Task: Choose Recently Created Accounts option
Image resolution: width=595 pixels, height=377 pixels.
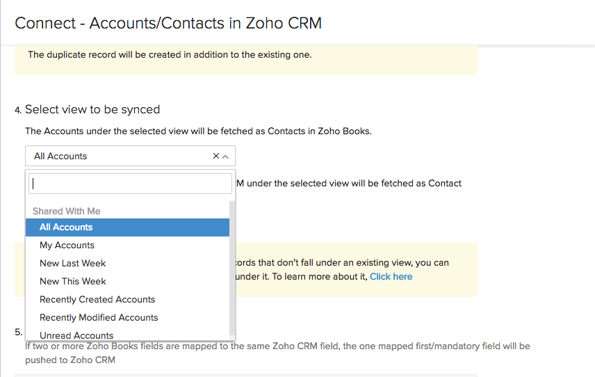Action: [x=97, y=300]
